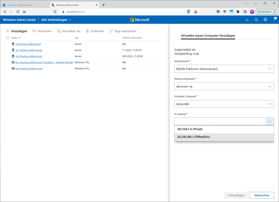279x202 pixels.
Task: Select 20.218.180.1 (Öffentlich) option
Action: tap(224, 137)
